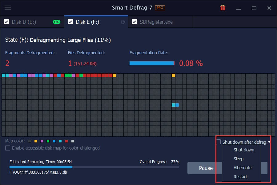Open the hamburger main menu

[x=8, y=8]
